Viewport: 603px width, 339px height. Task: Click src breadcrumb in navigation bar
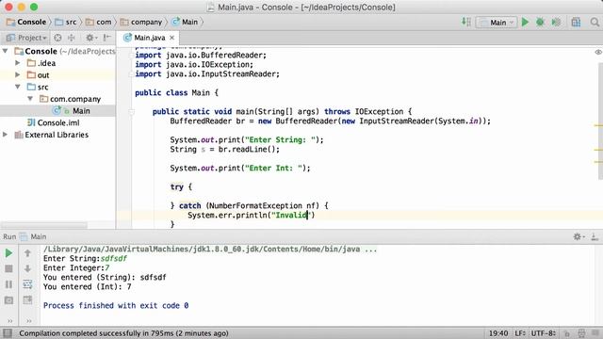pos(66,22)
